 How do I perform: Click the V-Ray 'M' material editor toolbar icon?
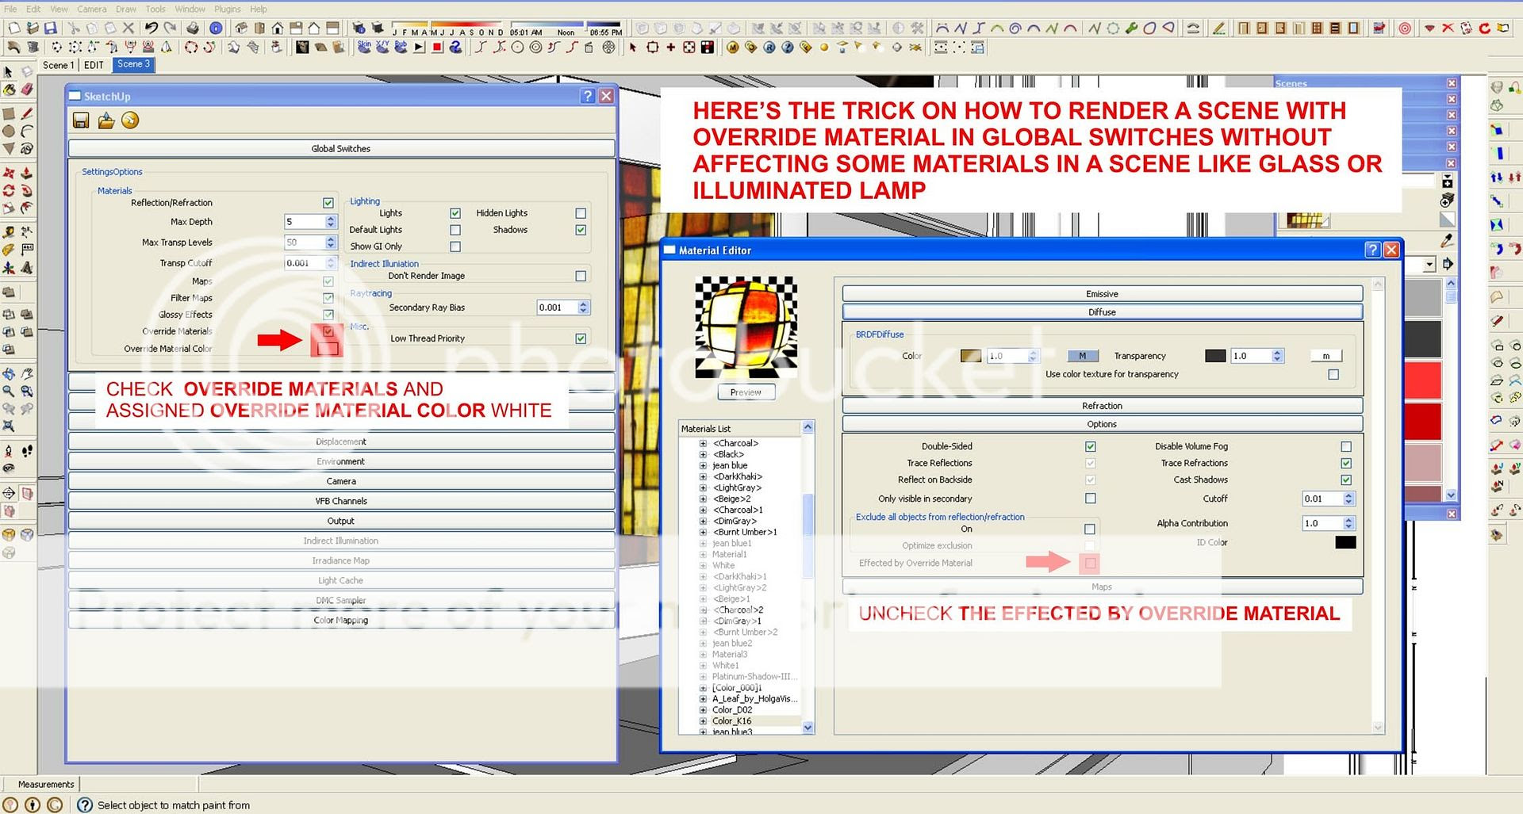(x=732, y=48)
